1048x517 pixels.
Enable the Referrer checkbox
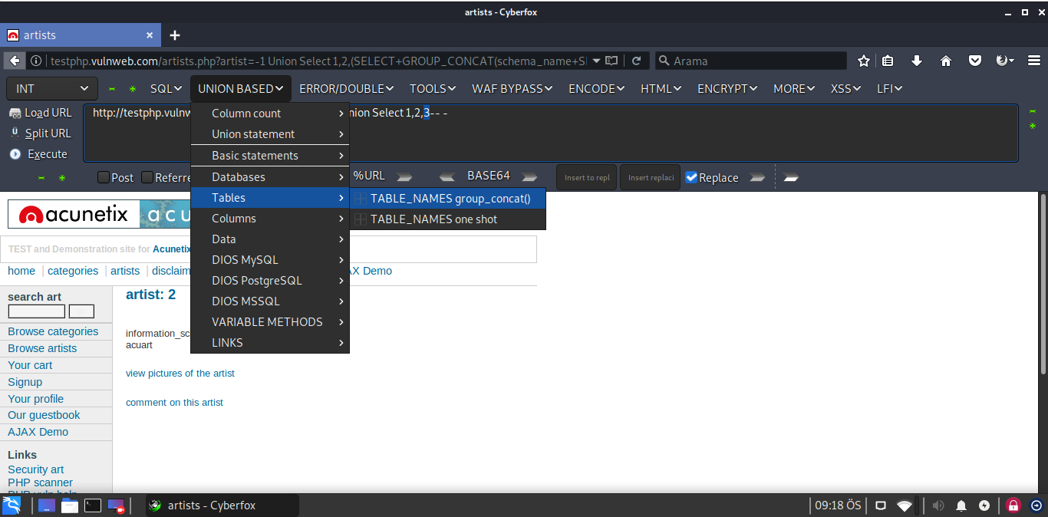click(147, 177)
